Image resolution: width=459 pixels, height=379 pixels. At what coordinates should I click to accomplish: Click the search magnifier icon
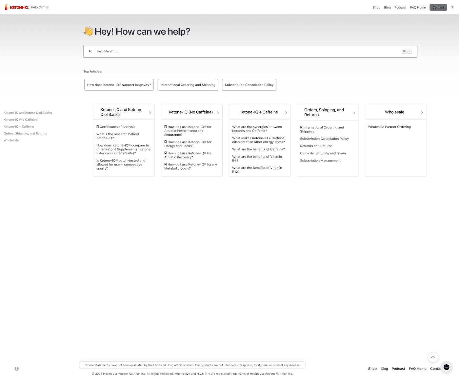click(90, 51)
